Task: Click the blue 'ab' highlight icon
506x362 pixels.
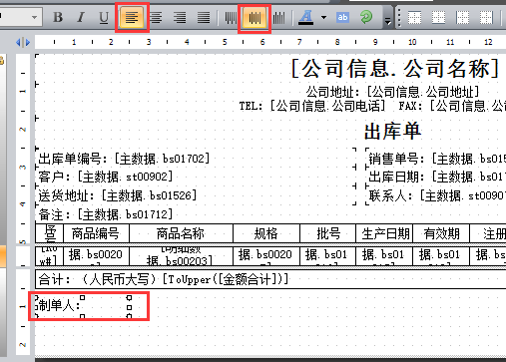Action: click(x=342, y=17)
